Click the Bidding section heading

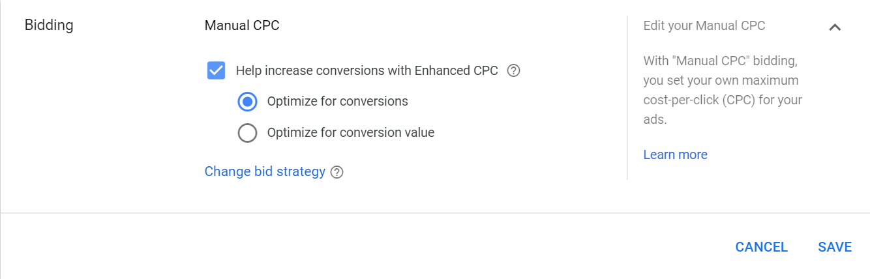[49, 25]
